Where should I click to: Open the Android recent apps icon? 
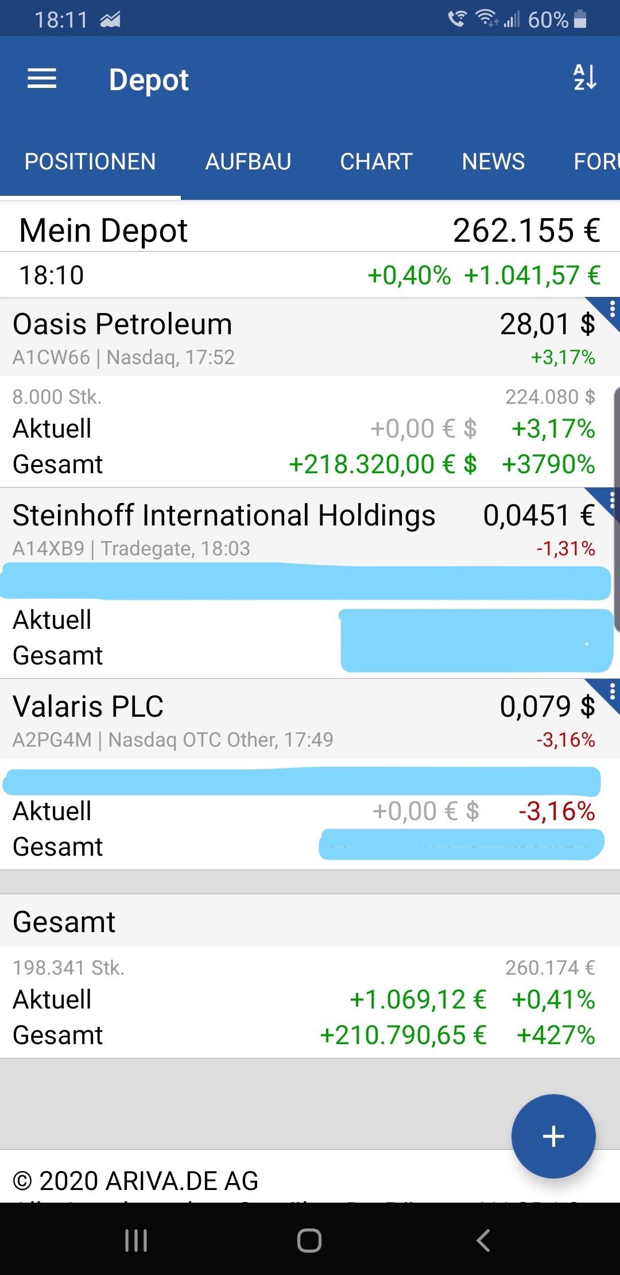click(x=136, y=1241)
